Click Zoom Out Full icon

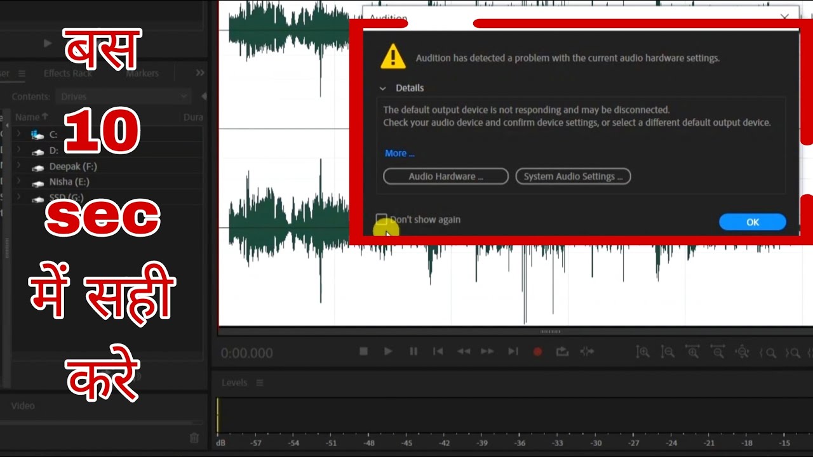click(x=742, y=352)
